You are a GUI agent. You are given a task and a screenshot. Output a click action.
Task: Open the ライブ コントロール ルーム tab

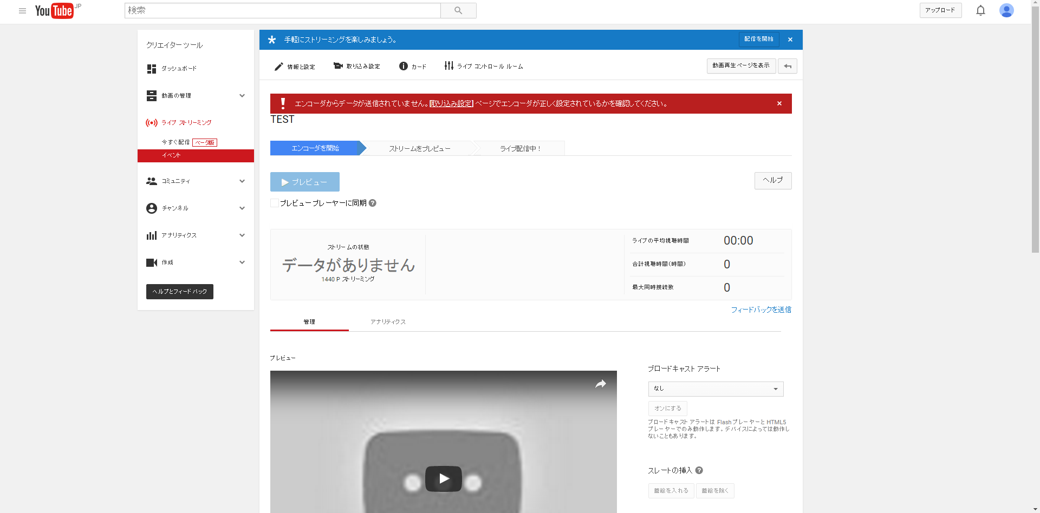(484, 66)
